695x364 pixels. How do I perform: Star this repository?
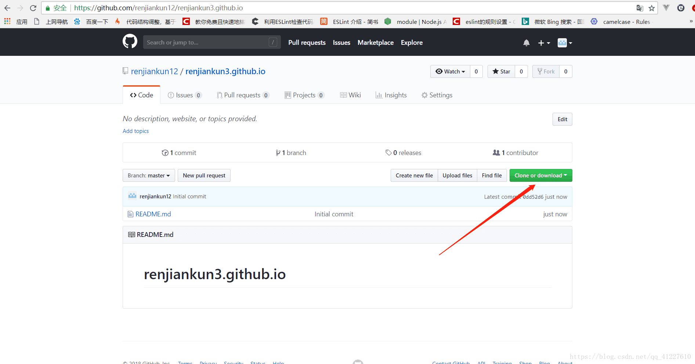(501, 72)
